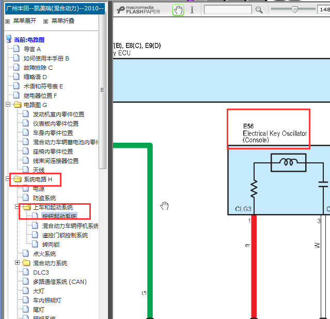Screen dimensions: 330x319
Task: Open 术语和符号表 E page
Action: (x=43, y=86)
